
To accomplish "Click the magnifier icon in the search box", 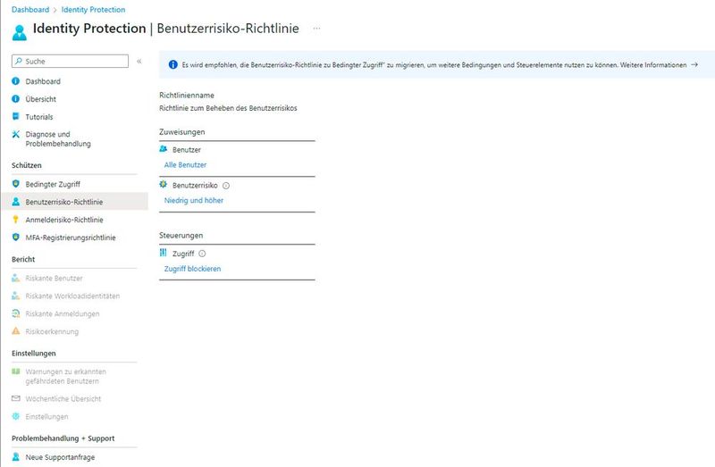I will tap(19, 61).
